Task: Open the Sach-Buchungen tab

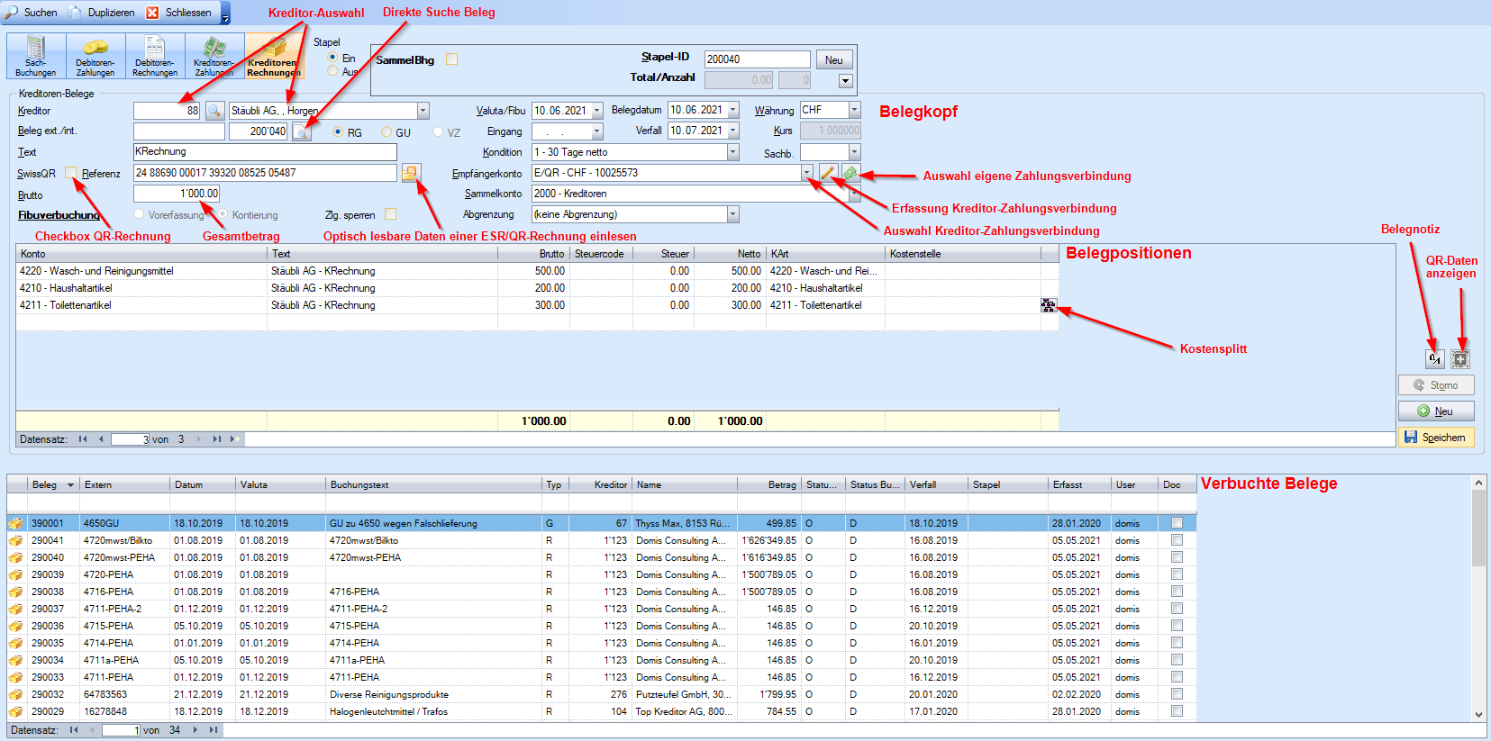Action: tap(36, 57)
